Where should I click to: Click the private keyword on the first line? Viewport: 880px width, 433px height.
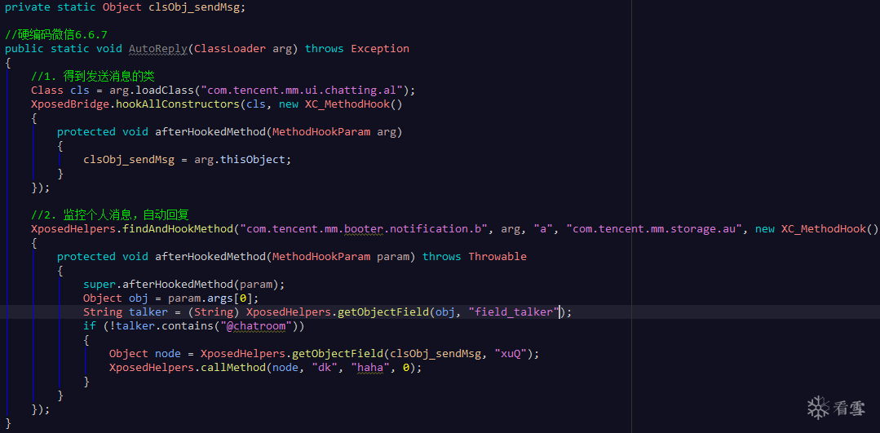click(x=28, y=7)
